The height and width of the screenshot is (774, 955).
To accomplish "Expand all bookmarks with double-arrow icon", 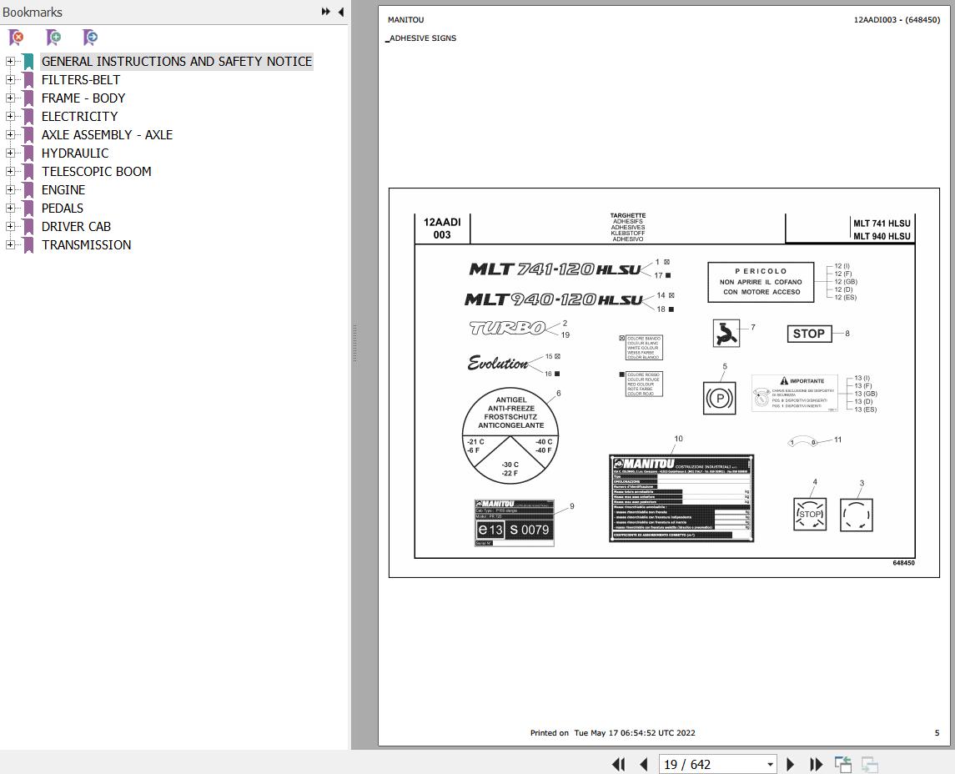I will click(x=326, y=12).
